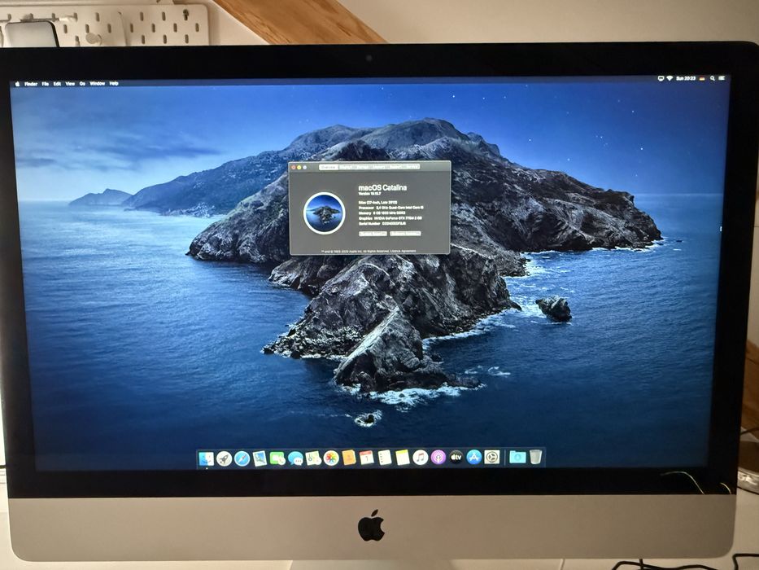This screenshot has height=570, width=759.
Task: Open Contacts in the Dock
Action: (x=348, y=458)
